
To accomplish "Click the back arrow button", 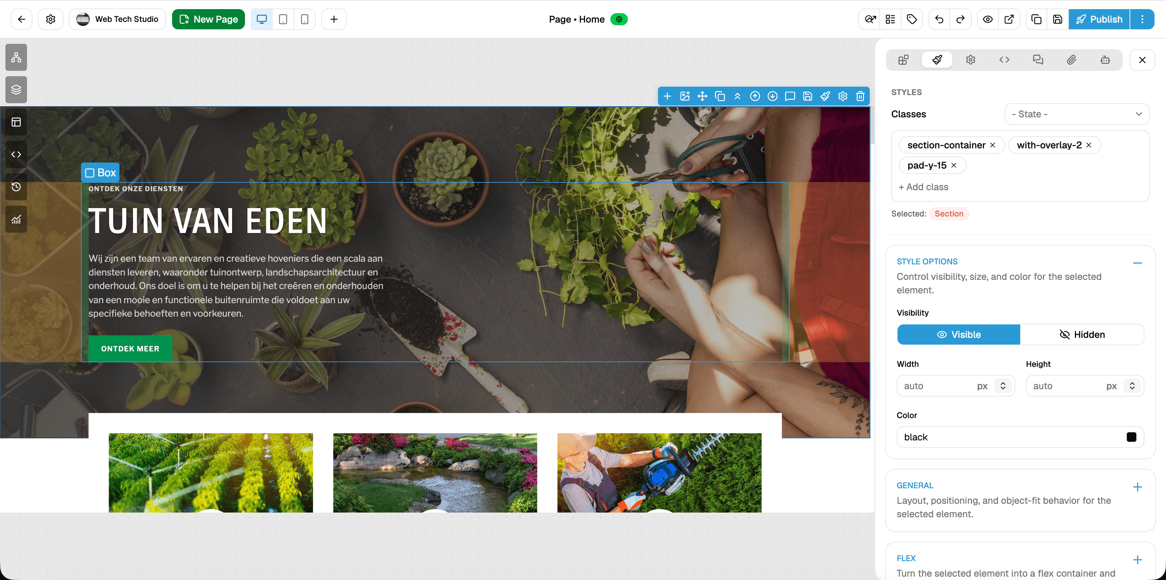I will [x=21, y=19].
